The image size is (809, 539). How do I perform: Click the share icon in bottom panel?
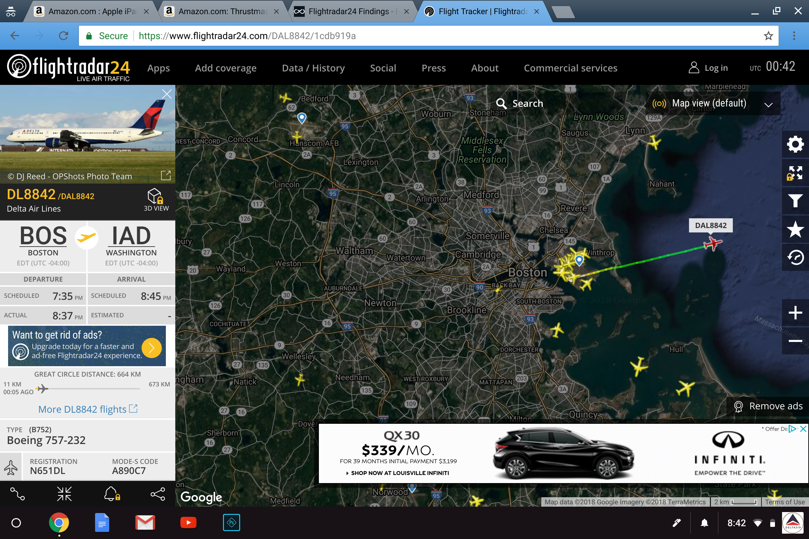coord(158,494)
